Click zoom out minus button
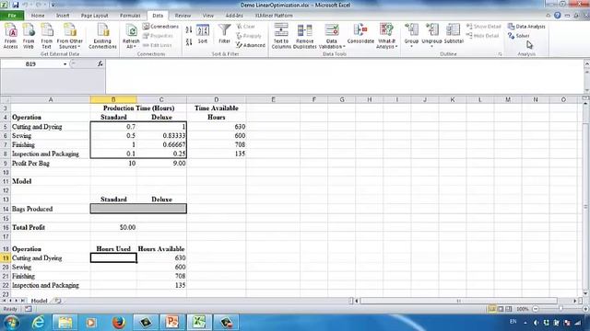 coord(536,309)
